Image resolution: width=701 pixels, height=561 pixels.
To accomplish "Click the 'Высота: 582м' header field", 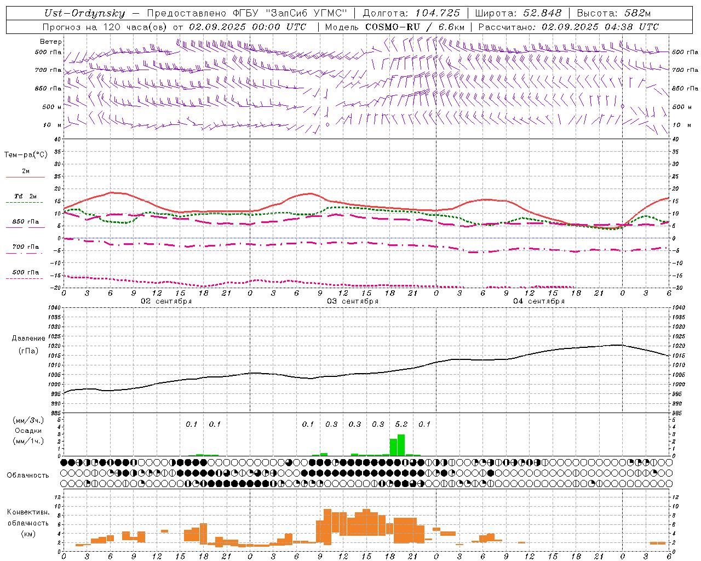I will [614, 13].
